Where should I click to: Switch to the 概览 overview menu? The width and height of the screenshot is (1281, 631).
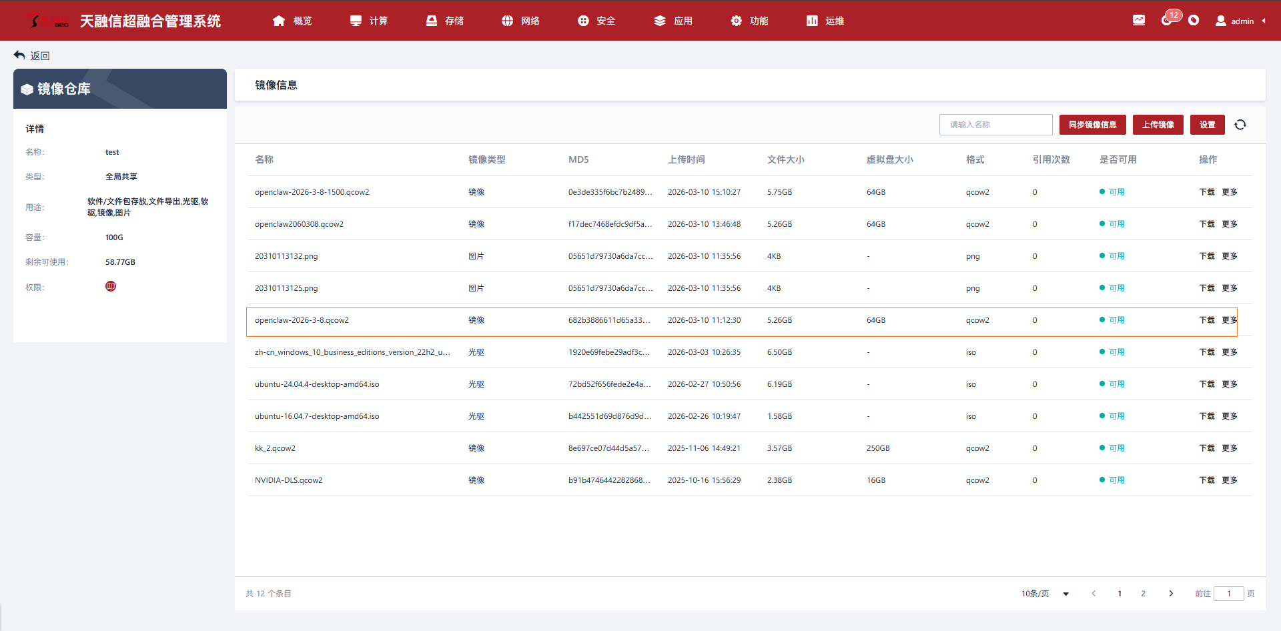pos(293,21)
